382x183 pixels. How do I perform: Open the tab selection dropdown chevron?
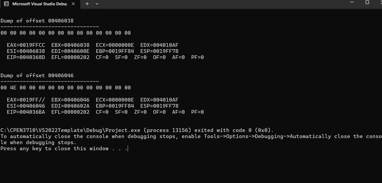coord(97,4)
